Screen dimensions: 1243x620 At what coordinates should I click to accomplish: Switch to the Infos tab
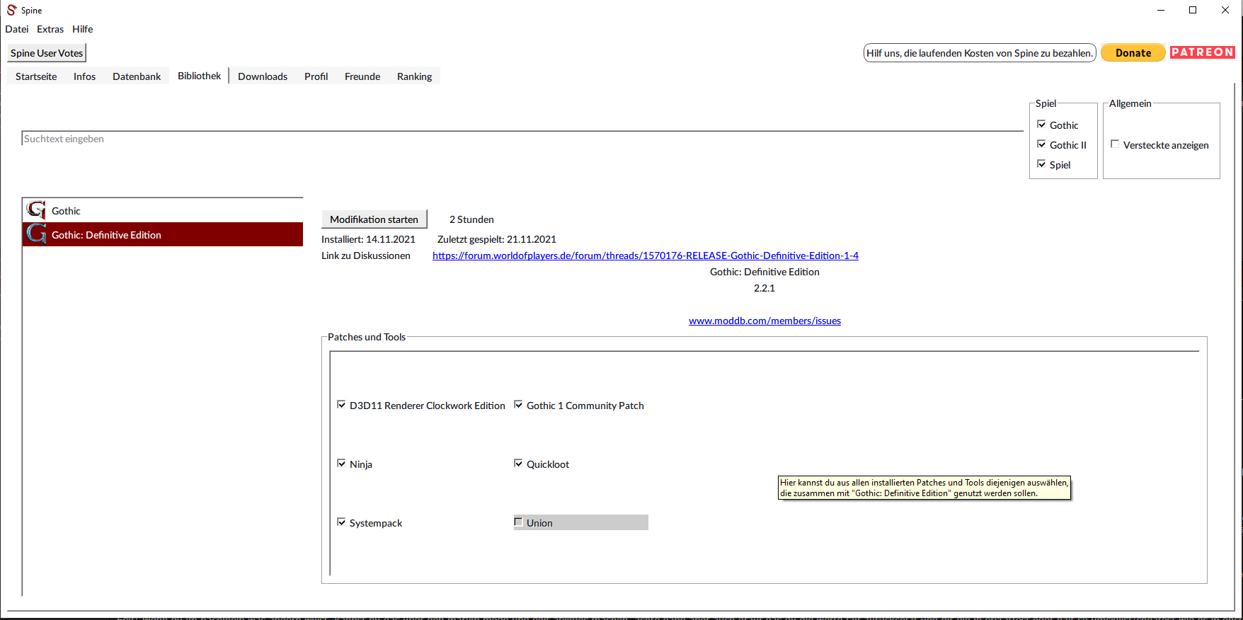pos(84,76)
